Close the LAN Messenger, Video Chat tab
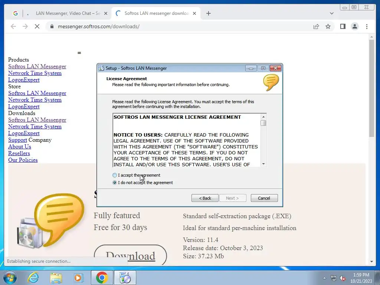 coord(106,14)
